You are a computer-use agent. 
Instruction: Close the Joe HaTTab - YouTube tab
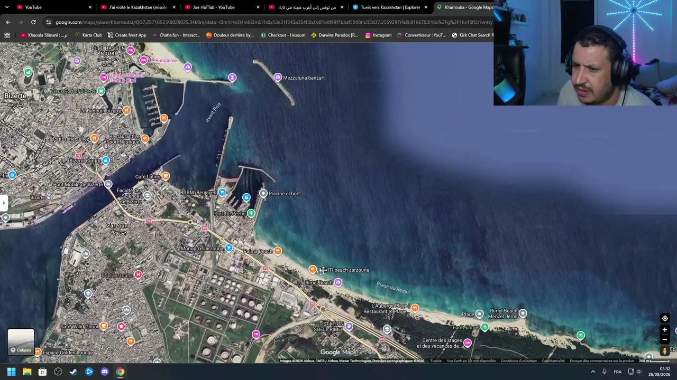(x=258, y=7)
